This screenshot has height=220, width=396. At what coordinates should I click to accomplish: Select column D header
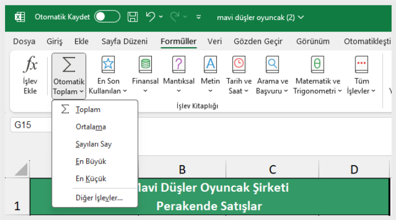pyautogui.click(x=354, y=170)
